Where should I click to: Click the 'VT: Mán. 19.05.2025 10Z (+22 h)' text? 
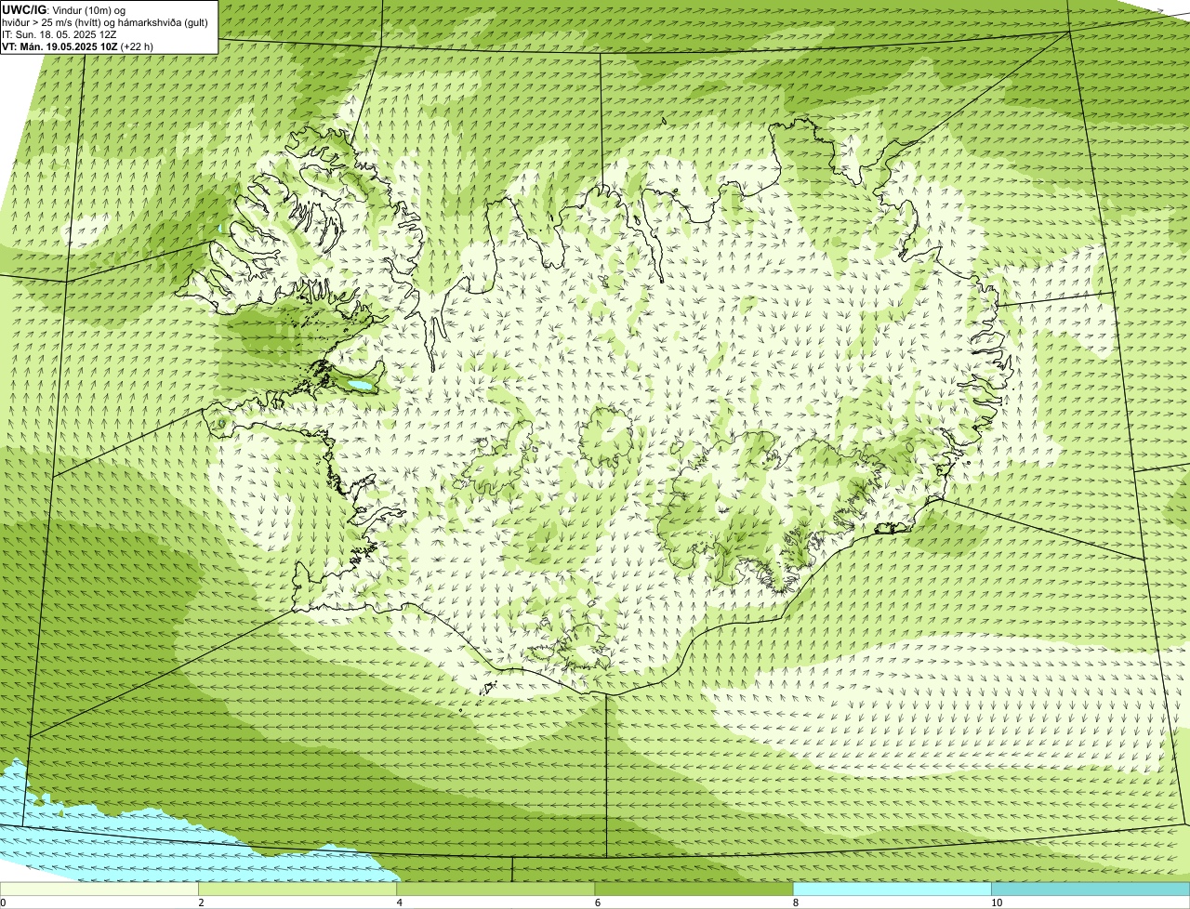click(x=77, y=46)
